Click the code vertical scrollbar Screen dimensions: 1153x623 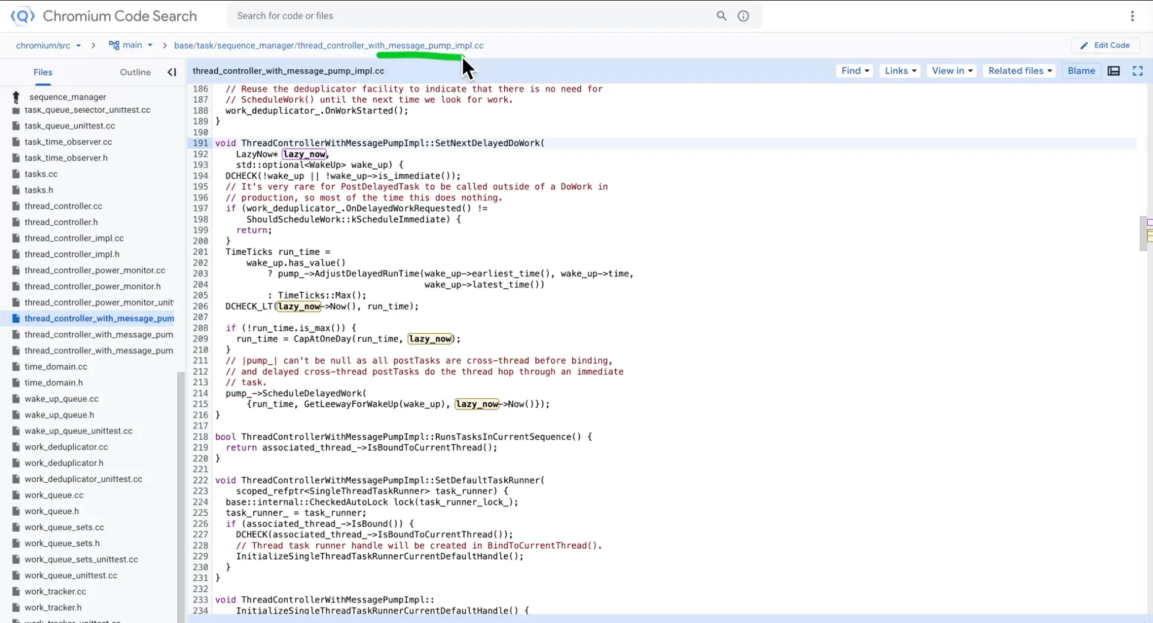pyautogui.click(x=1143, y=235)
